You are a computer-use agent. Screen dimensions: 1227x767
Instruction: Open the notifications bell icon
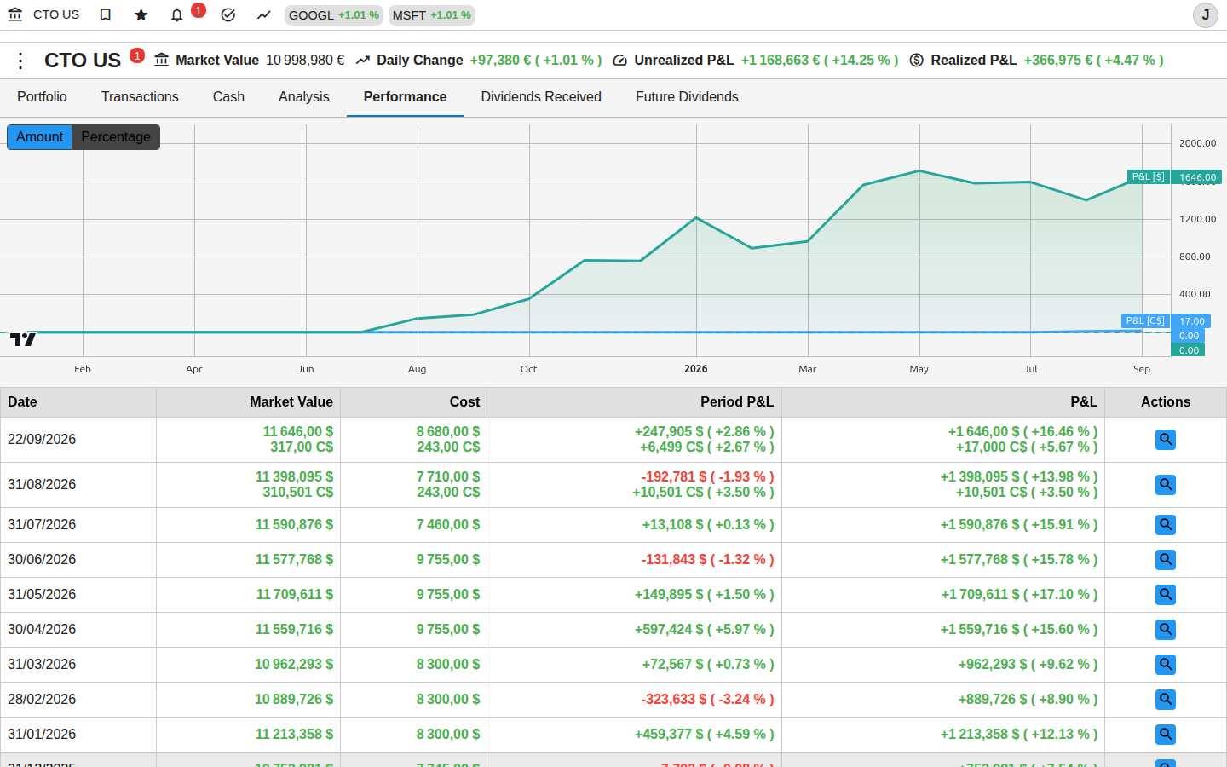(x=177, y=14)
